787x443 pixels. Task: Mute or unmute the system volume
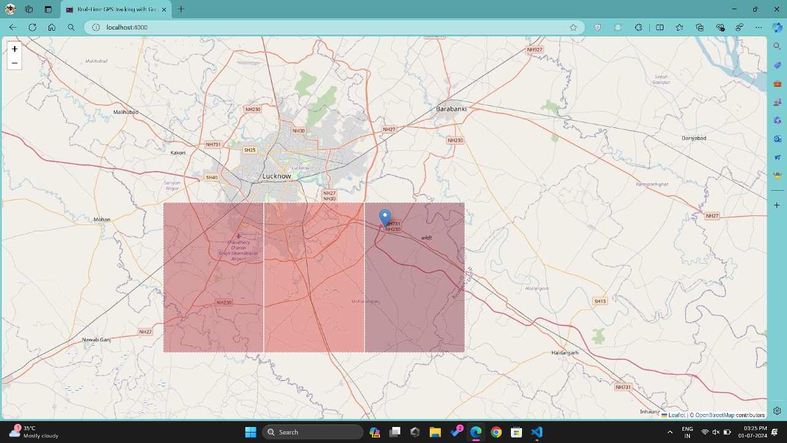716,432
